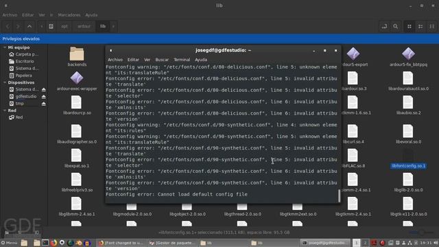Open the volume control in the tray
439x247 pixels.
point(436,243)
